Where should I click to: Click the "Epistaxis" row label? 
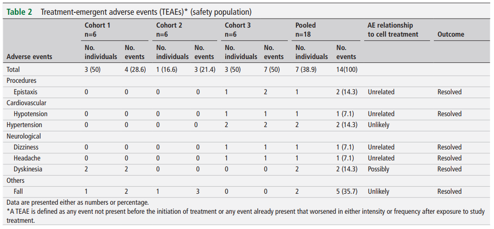pos(26,92)
